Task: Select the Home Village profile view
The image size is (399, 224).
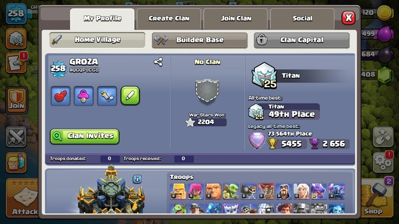Action: (97, 40)
